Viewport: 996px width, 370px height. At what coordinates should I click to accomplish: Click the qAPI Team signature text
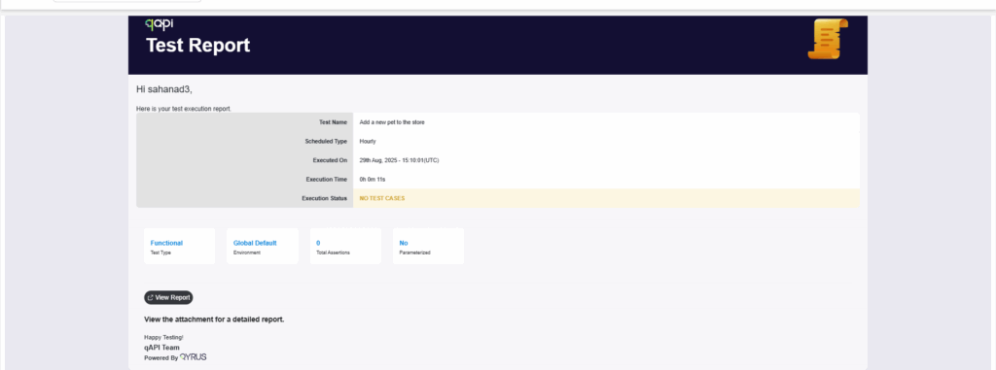162,348
